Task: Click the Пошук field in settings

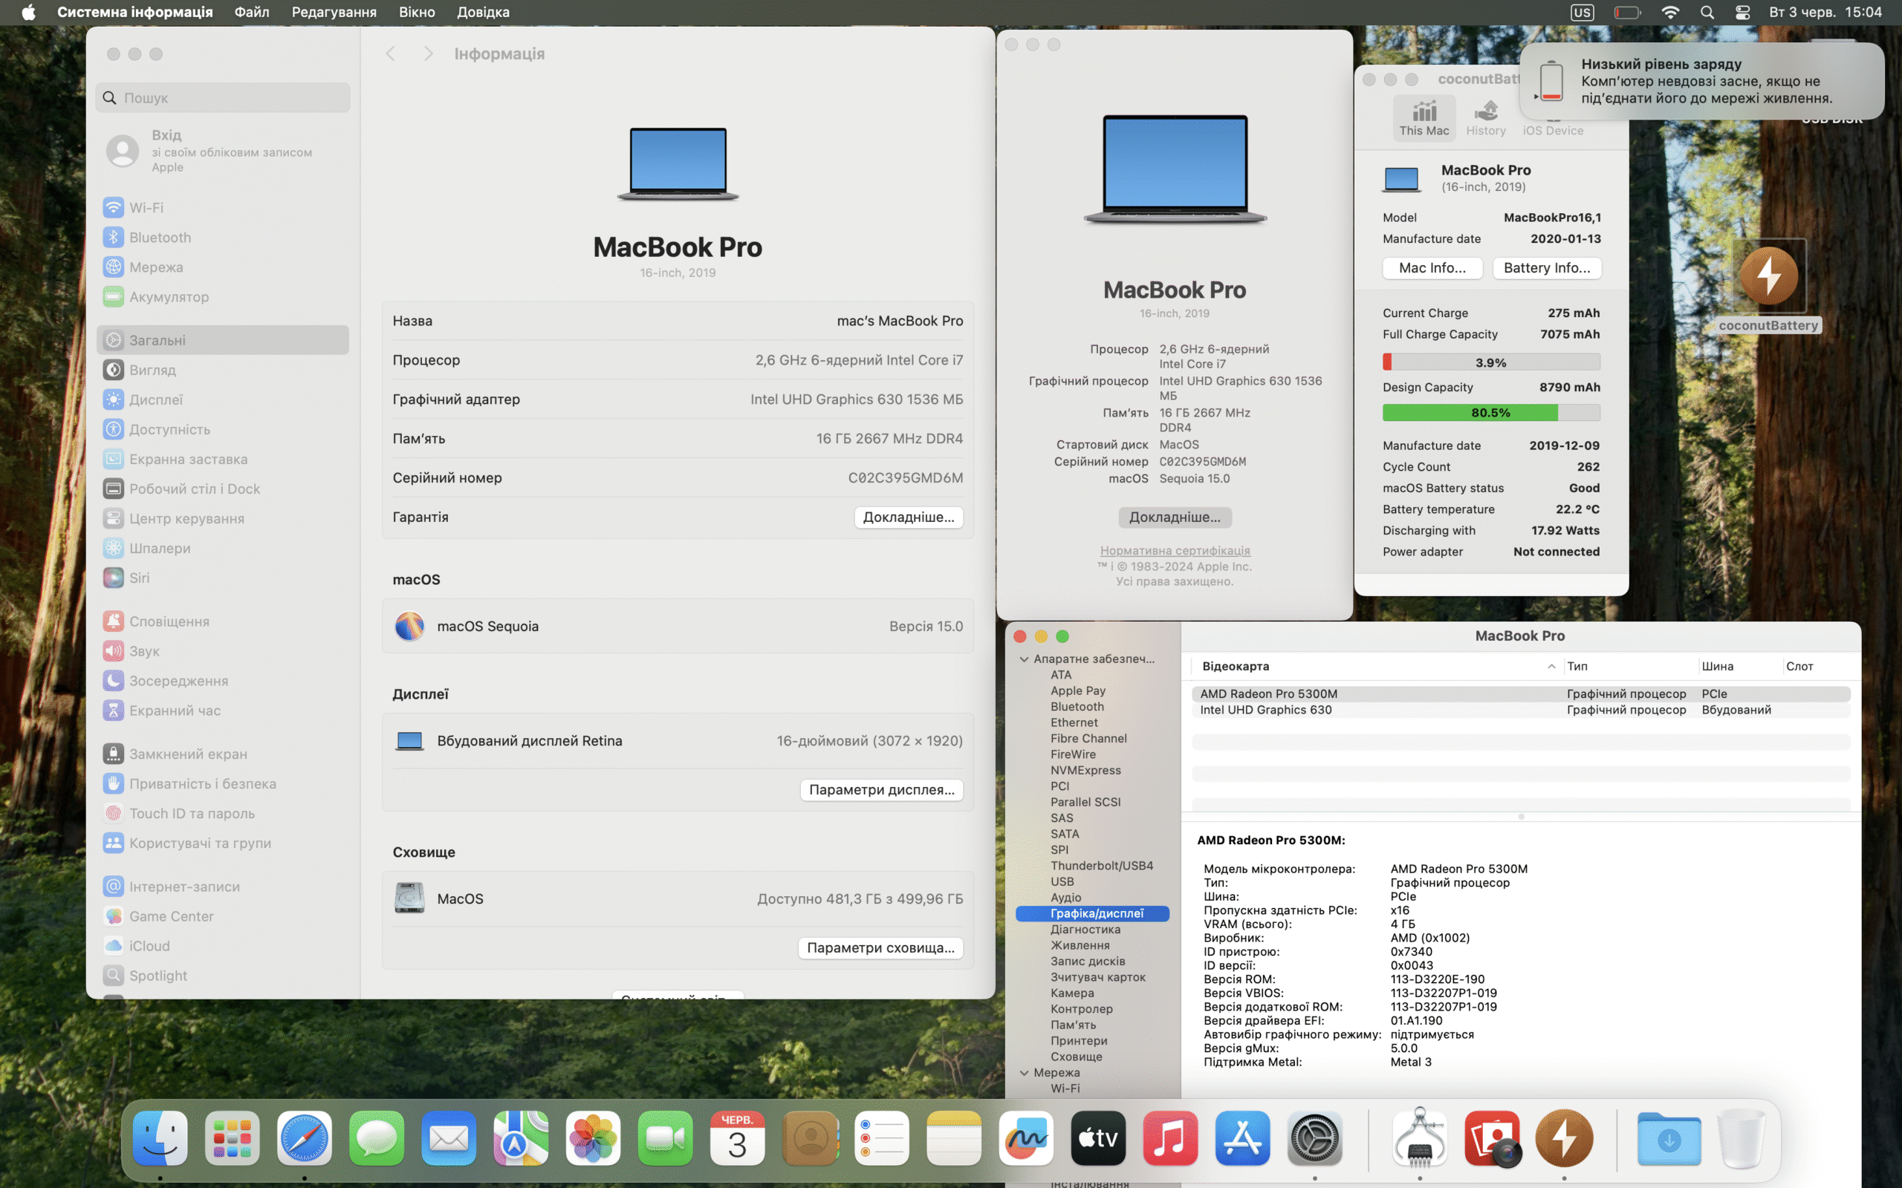Action: 223,97
